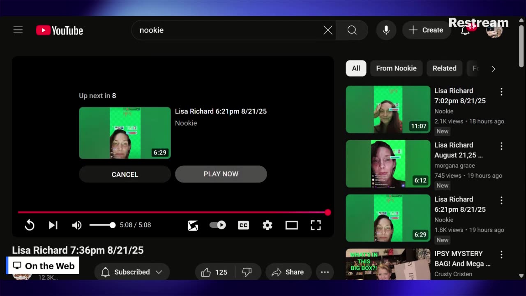Open the 11:07 video thumbnail in sidebar
The width and height of the screenshot is (526, 296).
pyautogui.click(x=388, y=109)
